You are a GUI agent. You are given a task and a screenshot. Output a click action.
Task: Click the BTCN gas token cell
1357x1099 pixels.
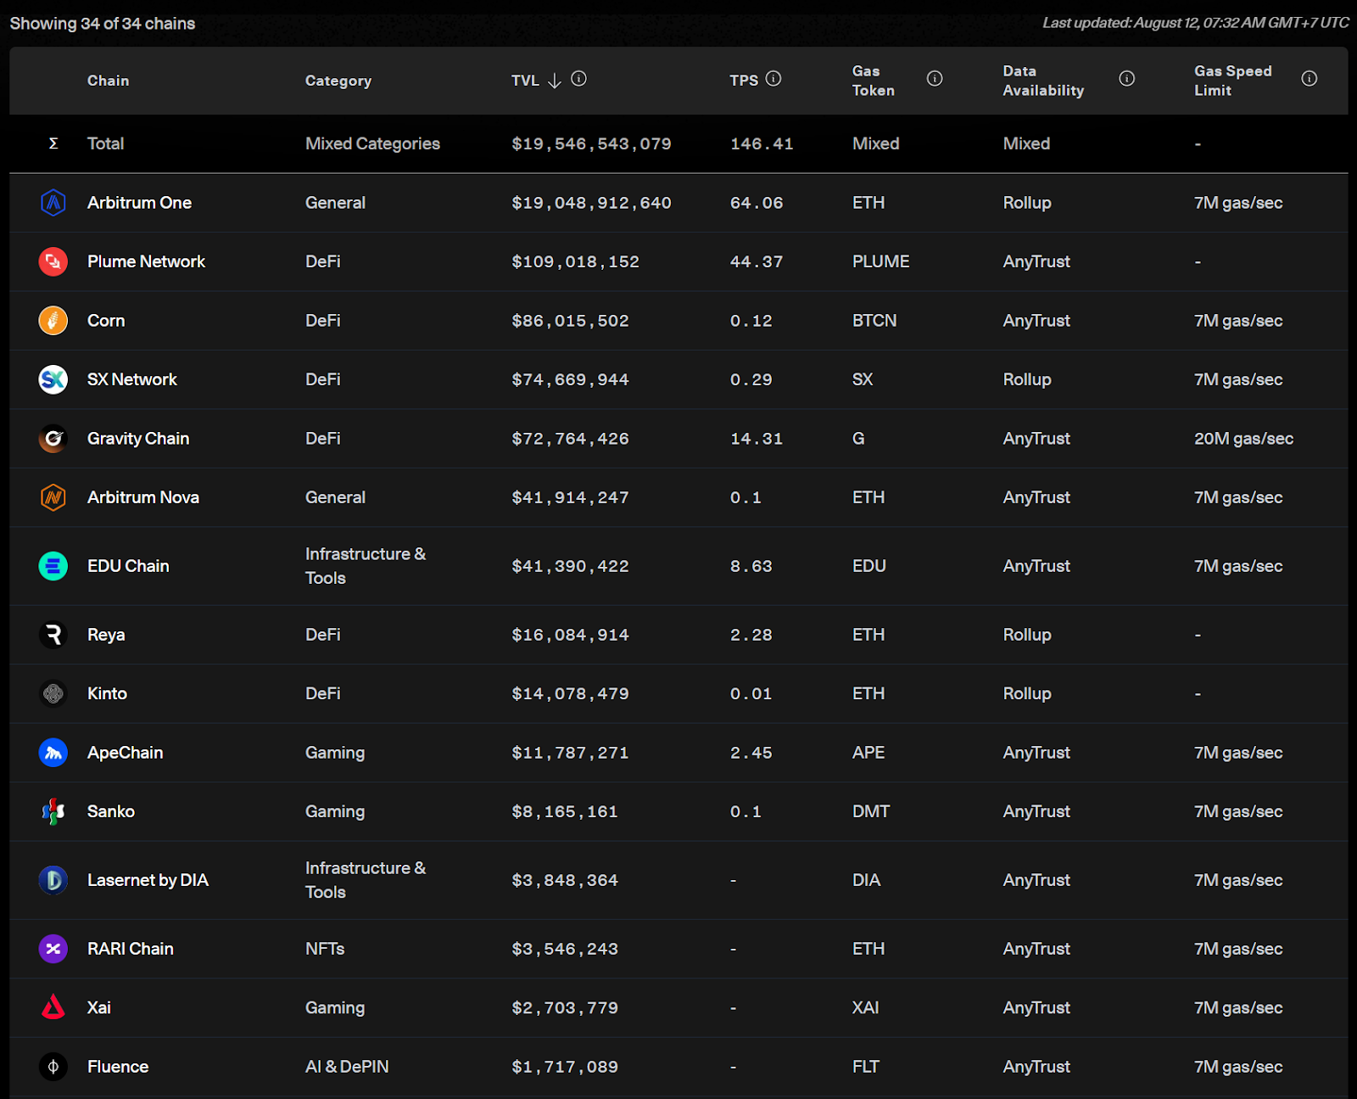click(874, 321)
